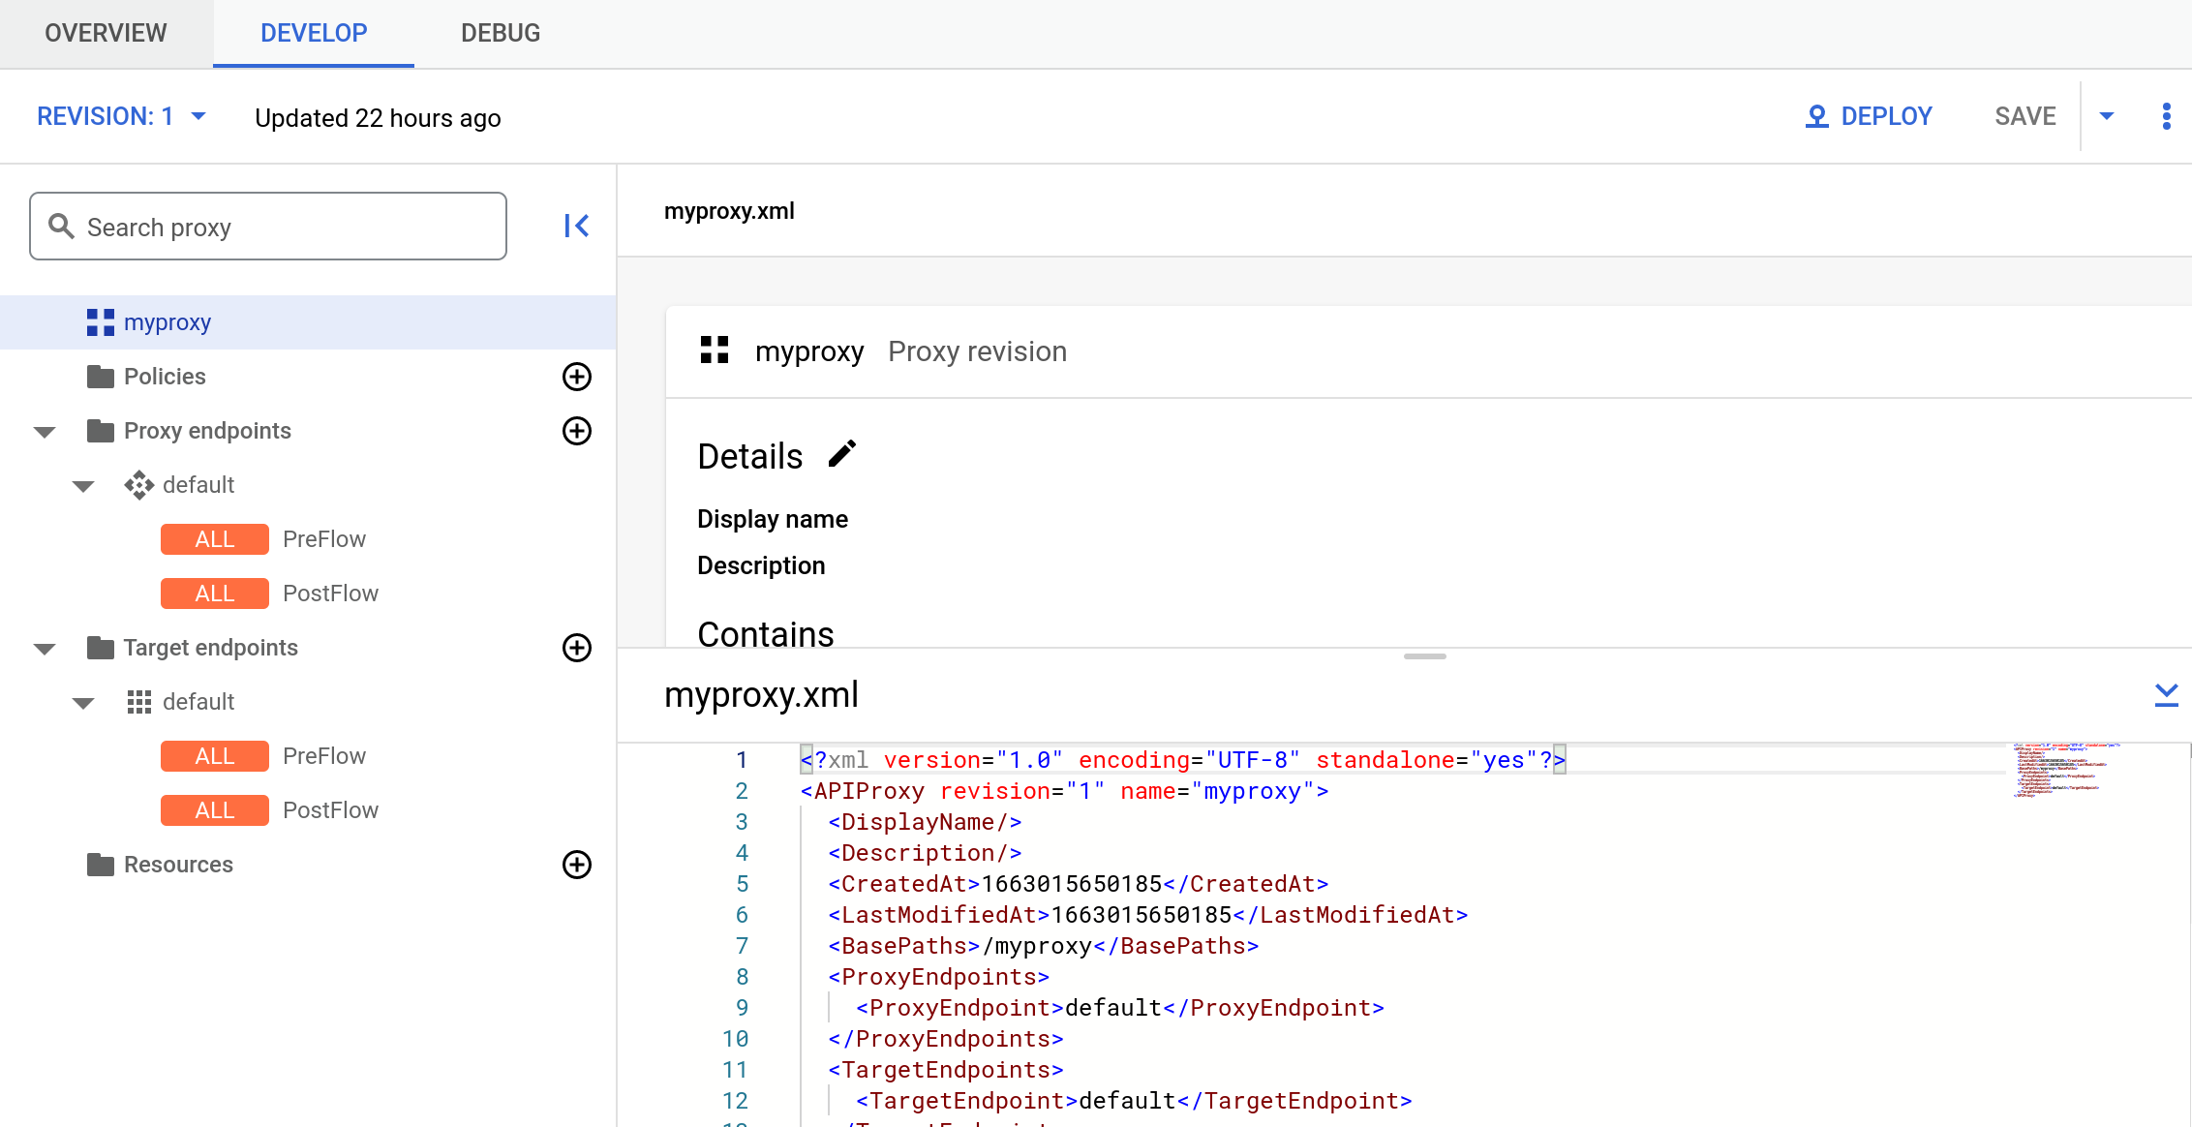The height and width of the screenshot is (1127, 2192).
Task: Click the add Policies icon
Action: point(575,377)
